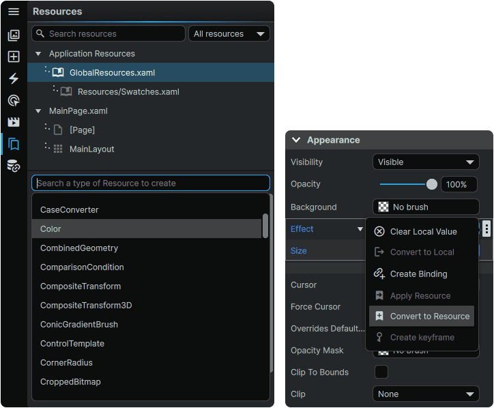Open the three-dot options button beside Effect
This screenshot has height=408, width=494.
[486, 229]
